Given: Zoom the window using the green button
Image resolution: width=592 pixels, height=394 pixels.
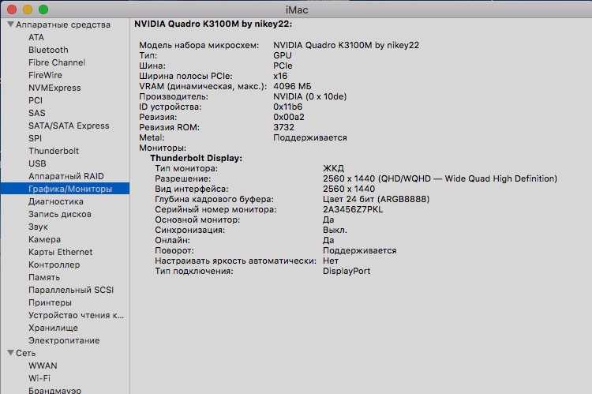Looking at the screenshot, I should [x=43, y=9].
